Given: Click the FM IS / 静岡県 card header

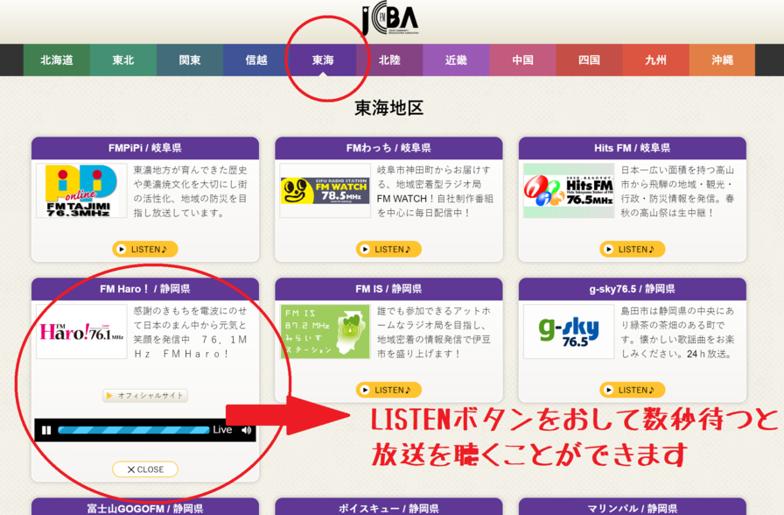Looking at the screenshot, I should click(x=388, y=289).
